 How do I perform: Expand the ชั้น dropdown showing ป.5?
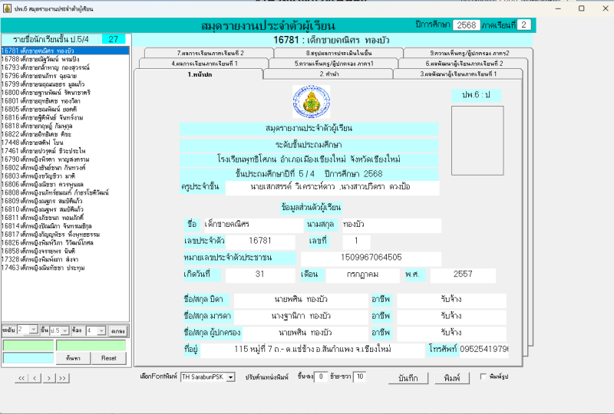(65, 330)
